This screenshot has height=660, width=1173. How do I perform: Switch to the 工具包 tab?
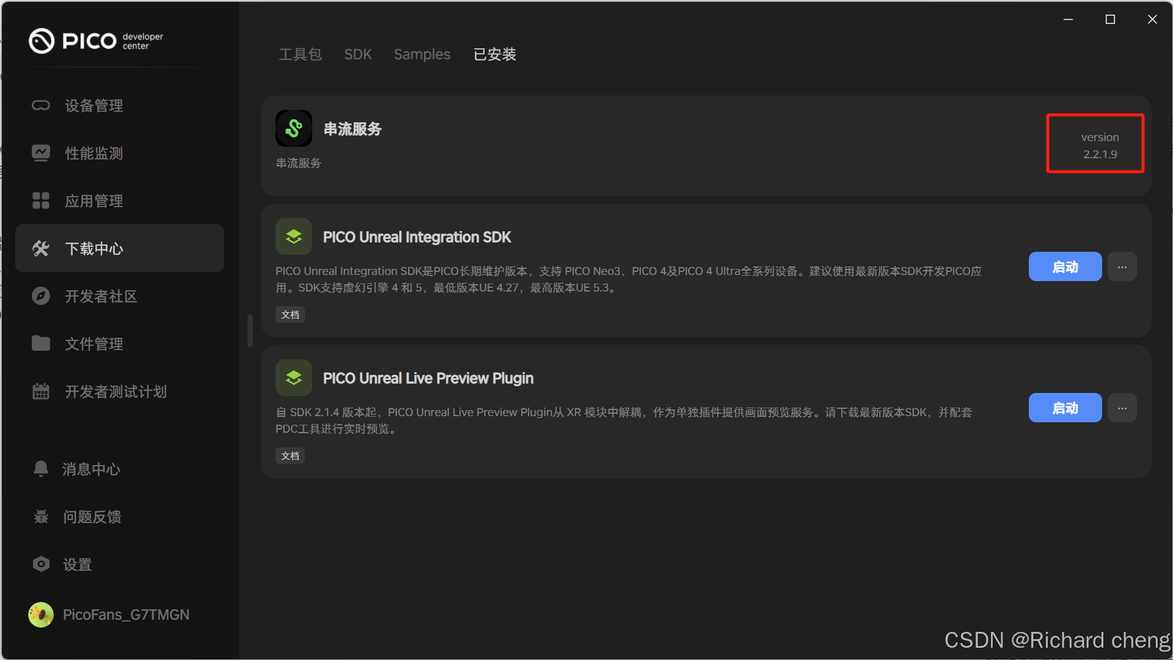click(x=300, y=54)
